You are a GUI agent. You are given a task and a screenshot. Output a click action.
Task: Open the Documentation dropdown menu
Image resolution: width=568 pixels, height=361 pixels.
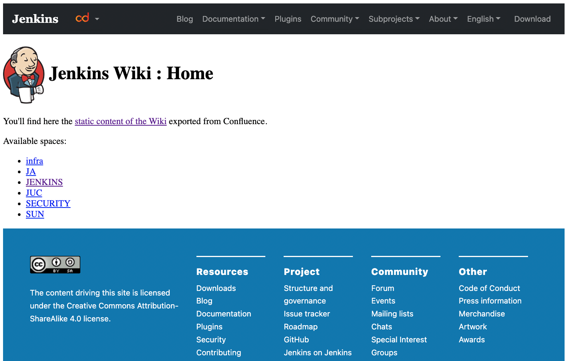[x=233, y=19]
